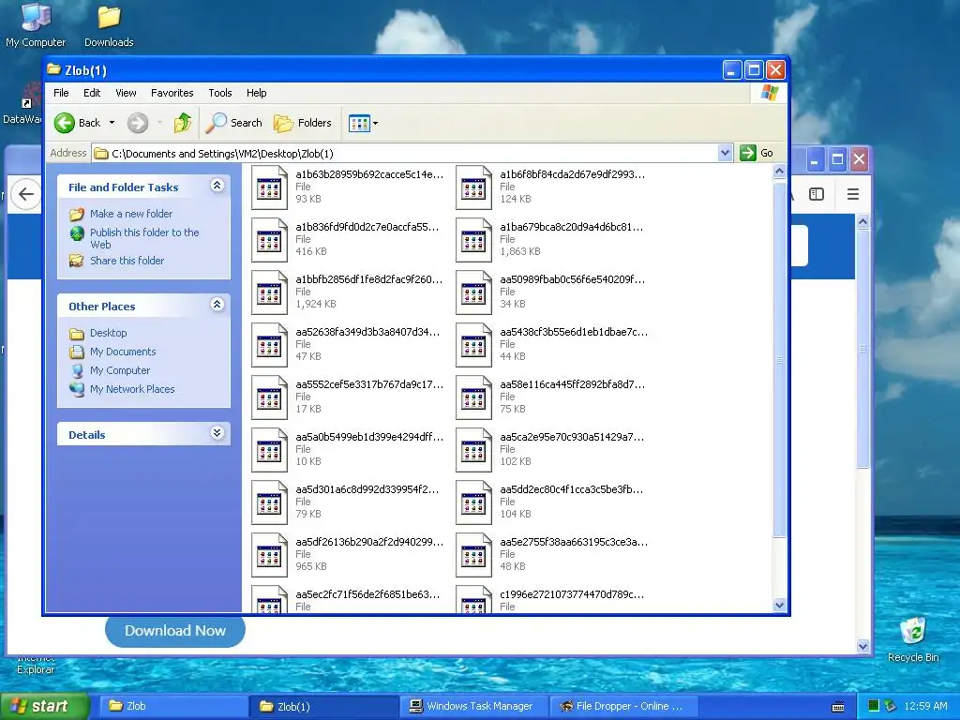Select file icon aa5438cf3b55e6d1eb1dbae7c
The height and width of the screenshot is (720, 960).
coord(473,345)
